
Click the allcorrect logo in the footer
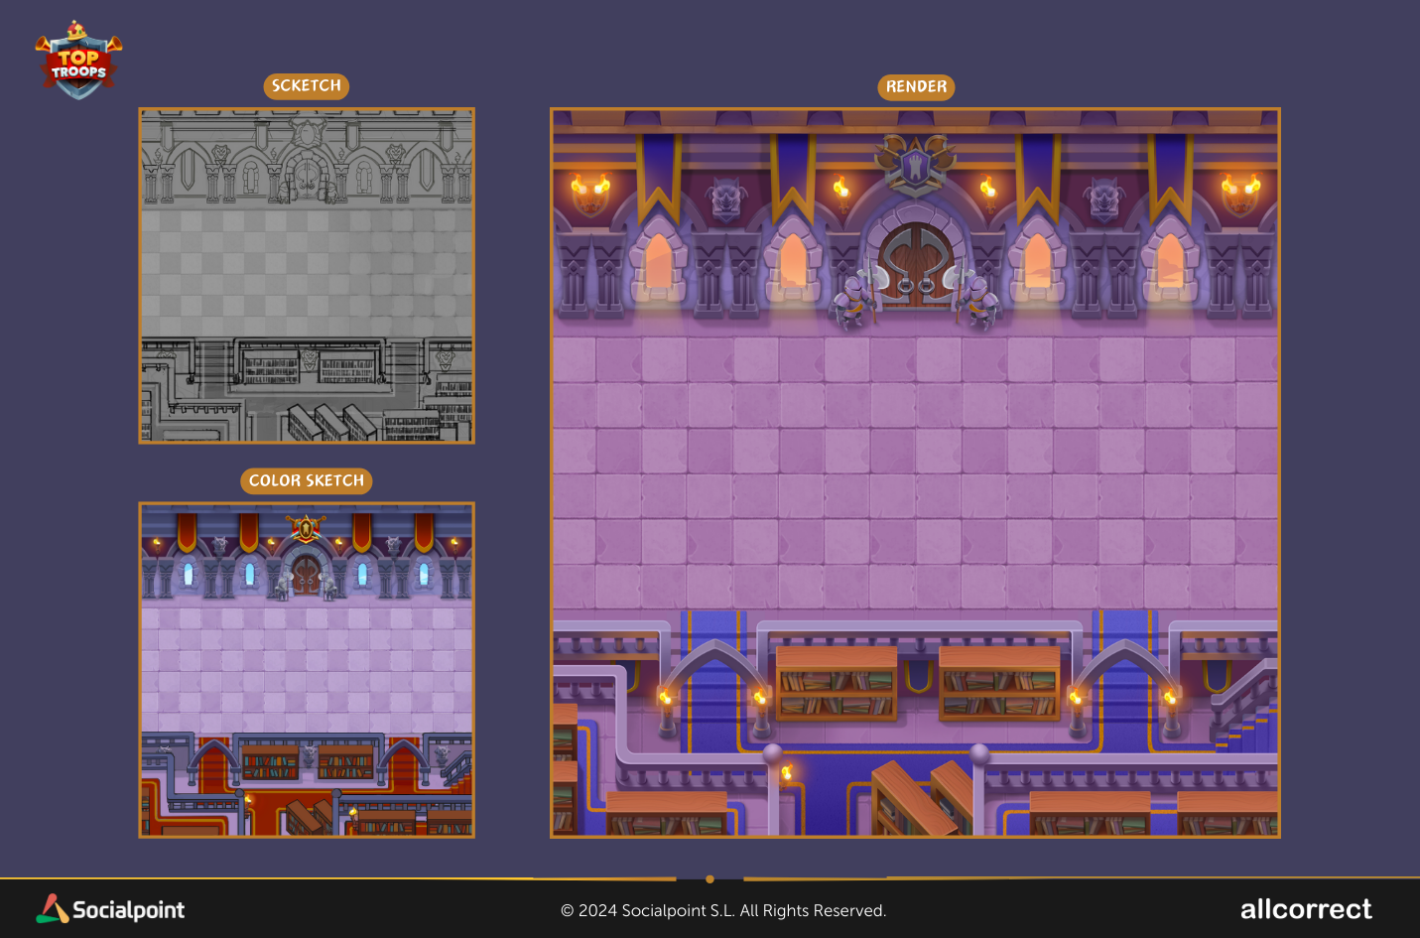click(x=1306, y=909)
